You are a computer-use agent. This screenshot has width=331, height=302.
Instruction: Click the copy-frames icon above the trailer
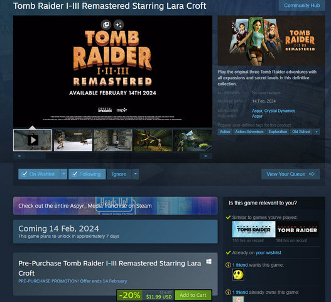pos(106,25)
